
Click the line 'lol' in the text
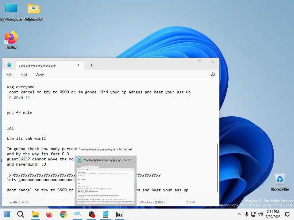(10, 128)
